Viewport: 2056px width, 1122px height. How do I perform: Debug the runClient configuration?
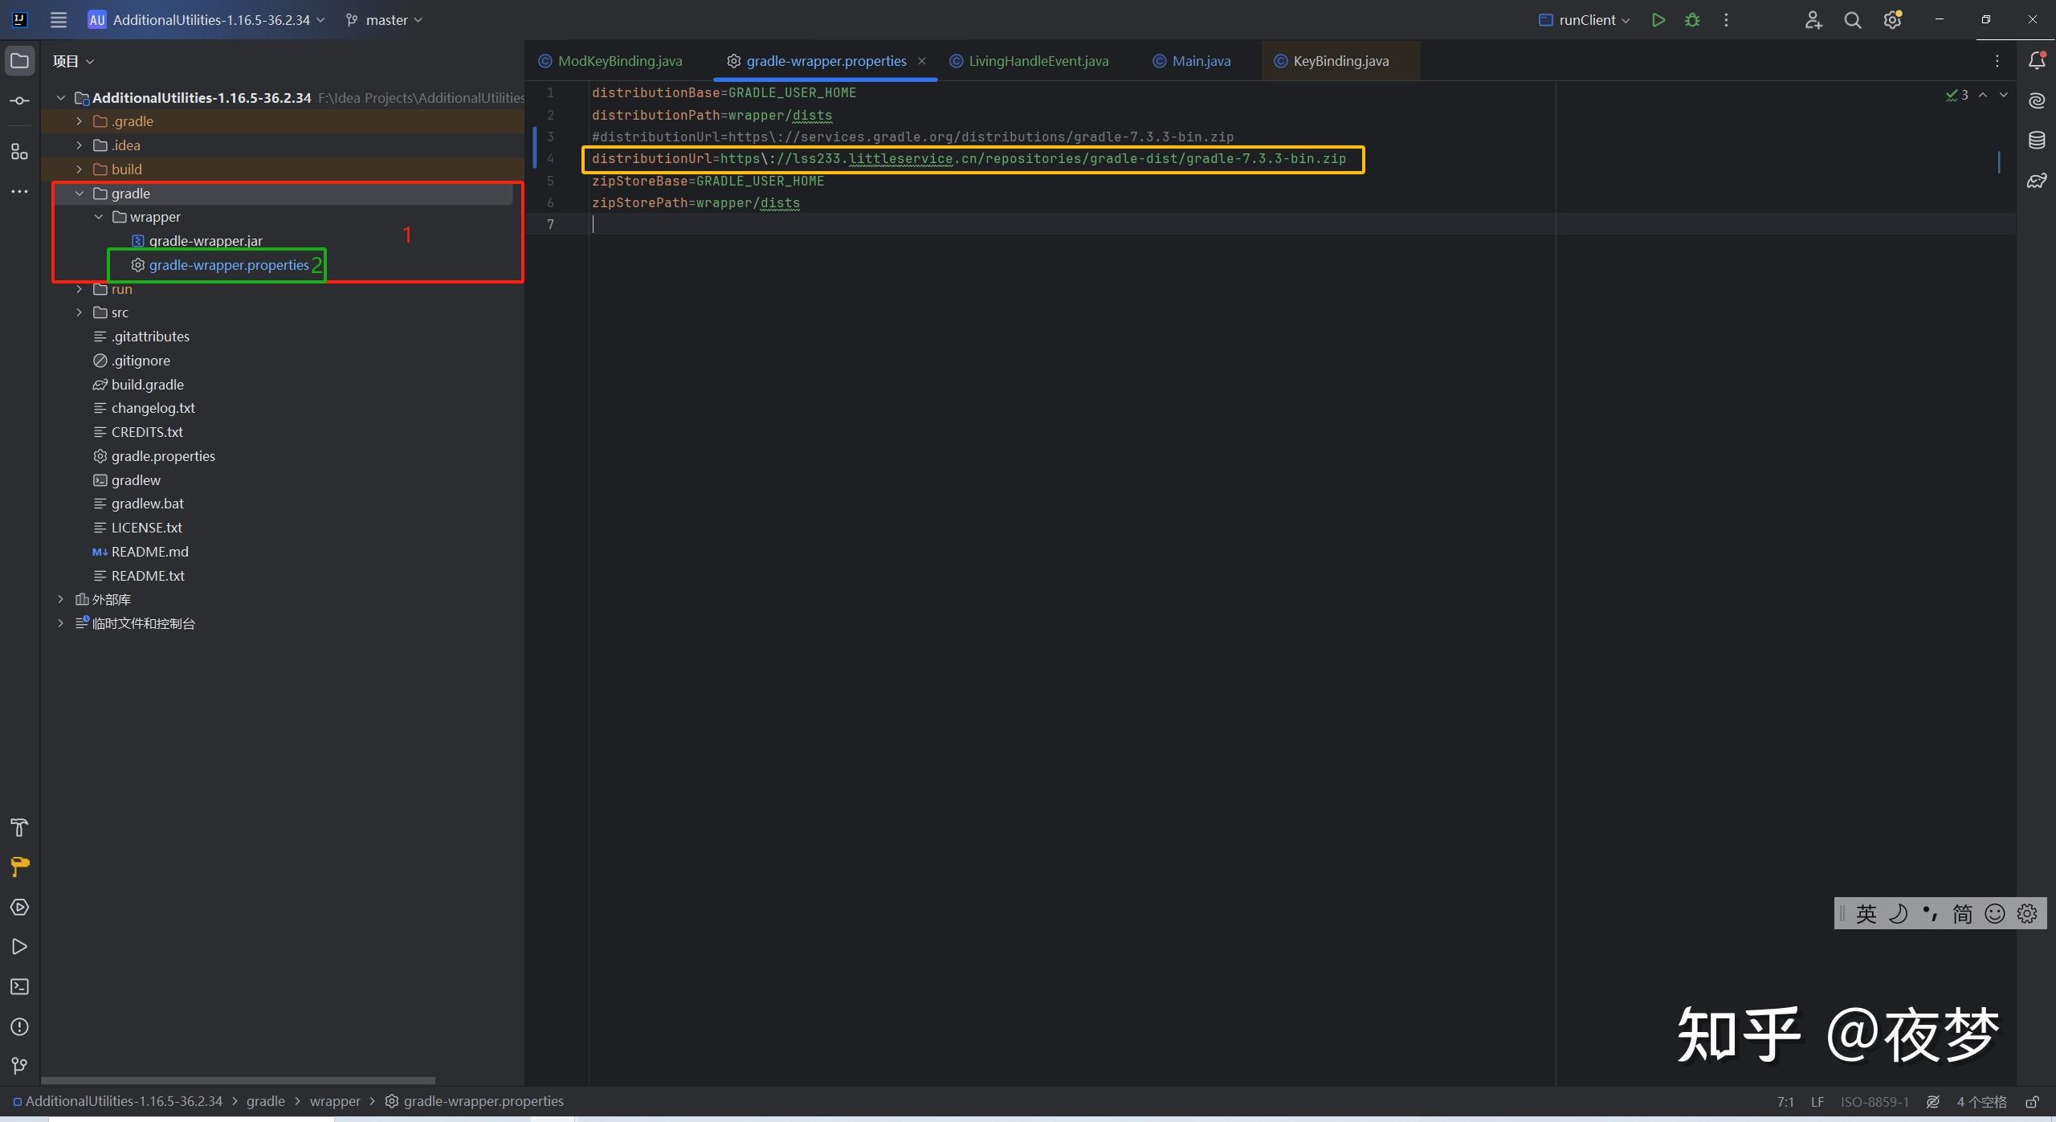point(1692,20)
